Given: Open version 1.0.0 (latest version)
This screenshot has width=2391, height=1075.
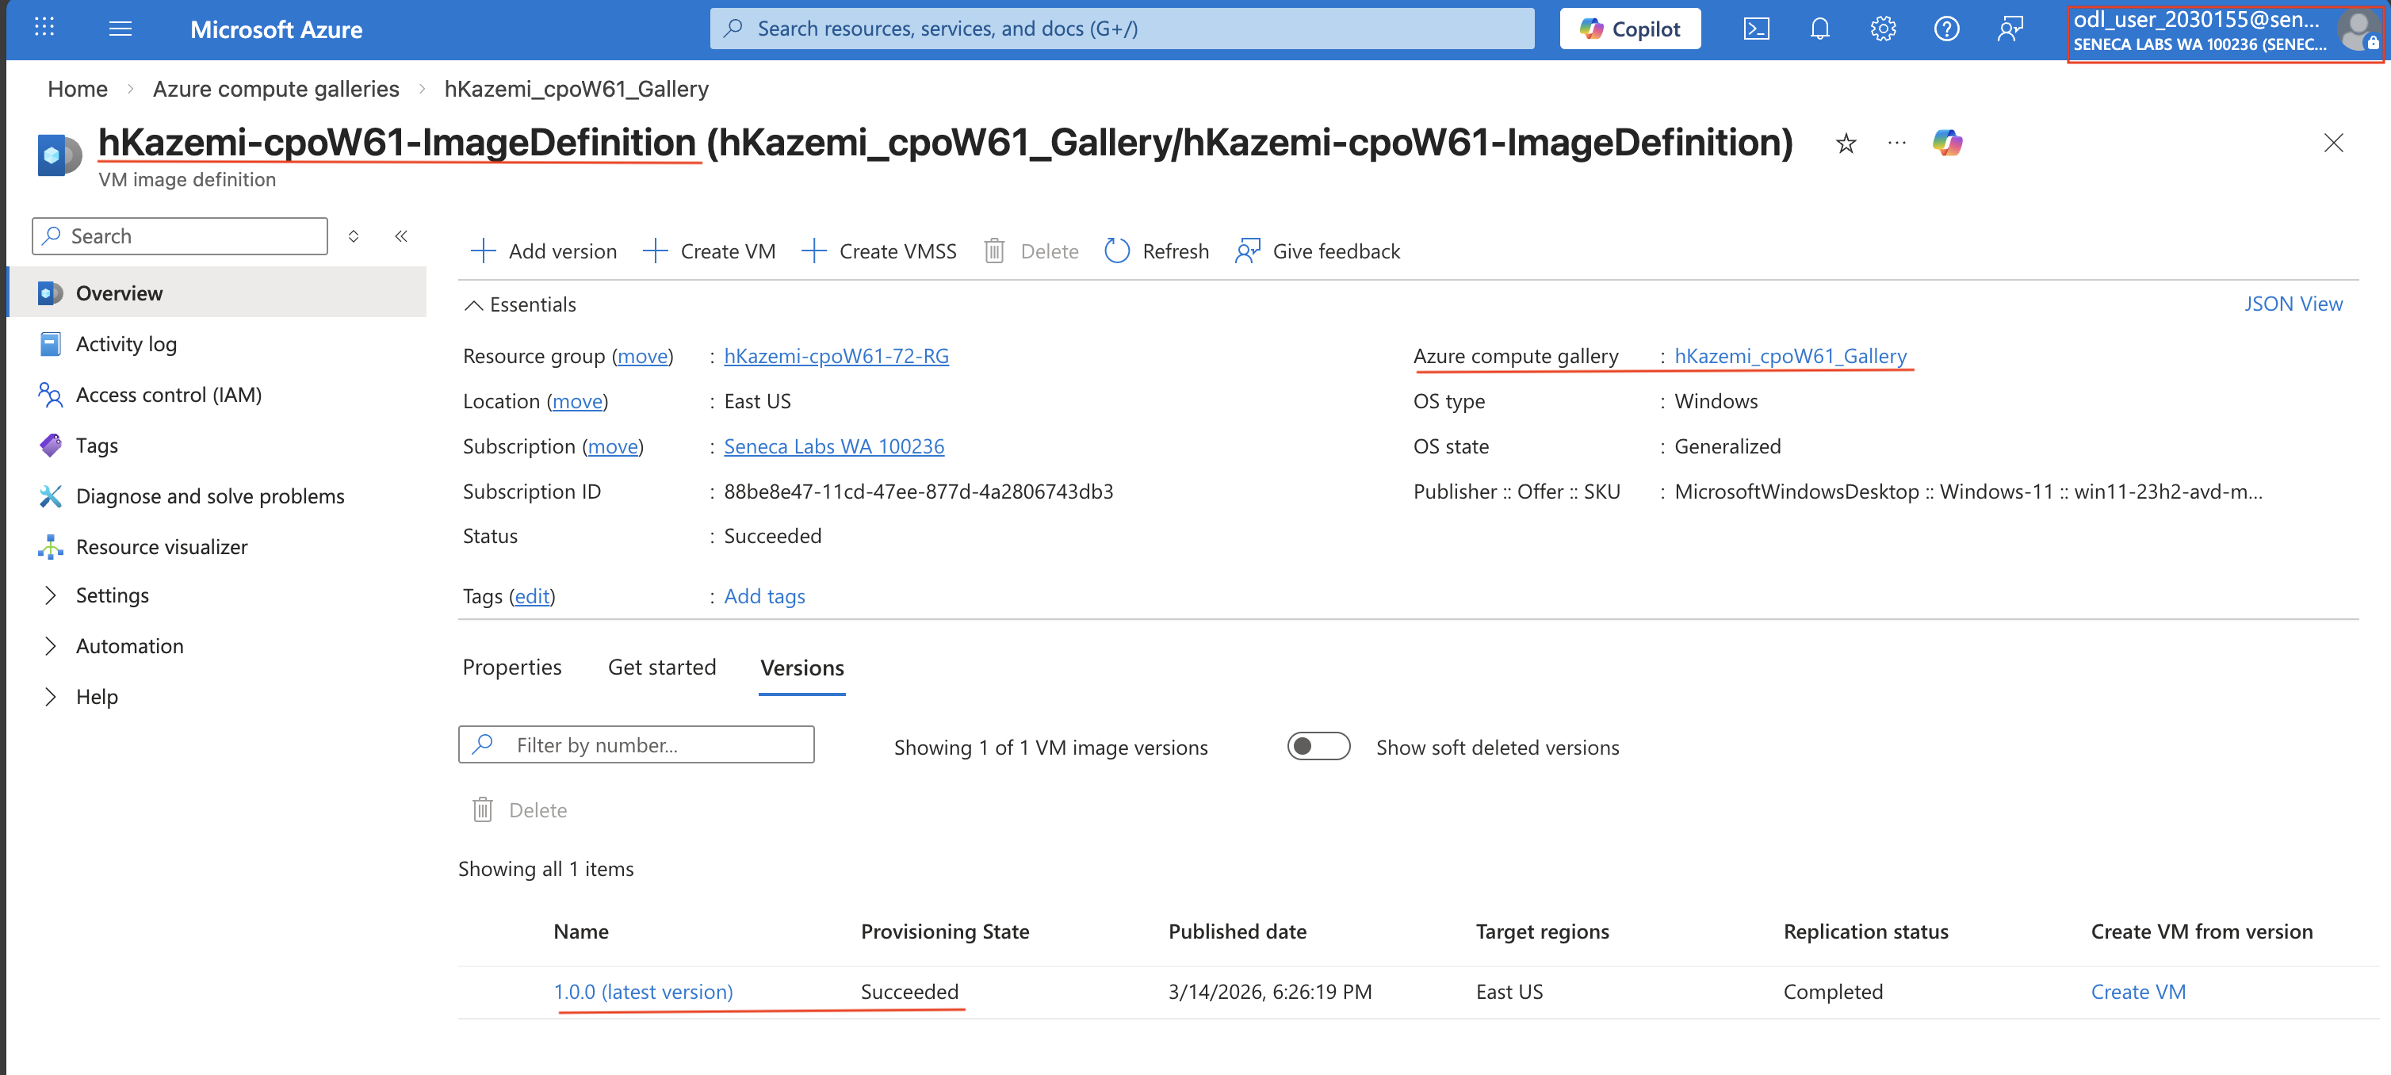Looking at the screenshot, I should (x=642, y=992).
